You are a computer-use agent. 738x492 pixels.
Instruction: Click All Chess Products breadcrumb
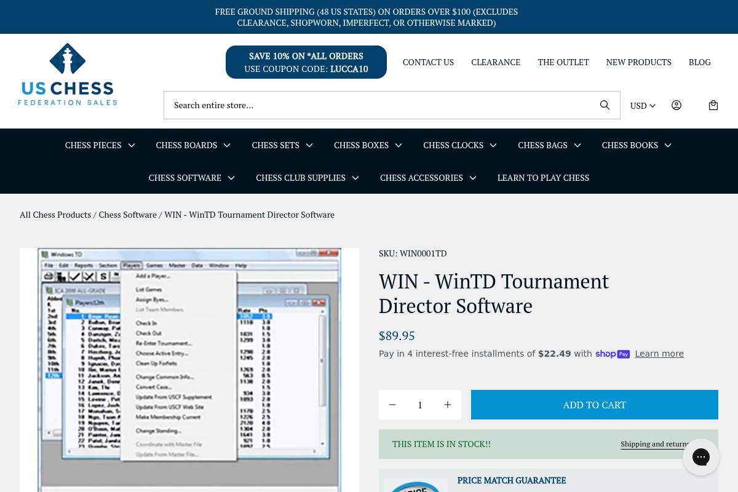55,215
